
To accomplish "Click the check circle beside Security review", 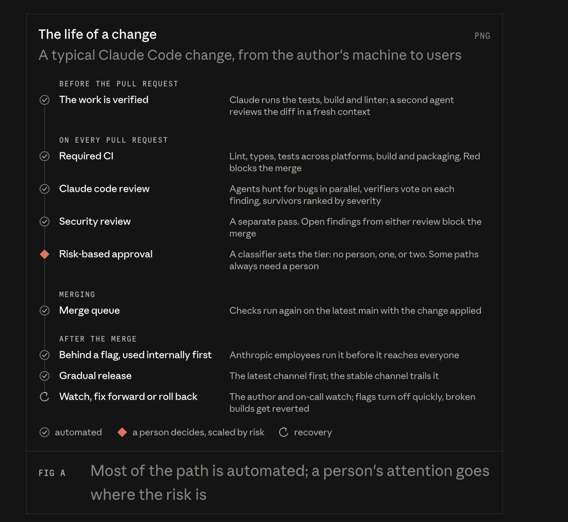I will point(44,222).
